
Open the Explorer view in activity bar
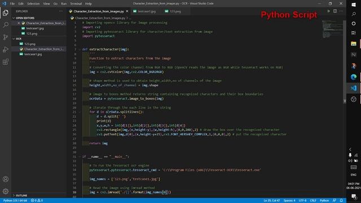point(6,12)
